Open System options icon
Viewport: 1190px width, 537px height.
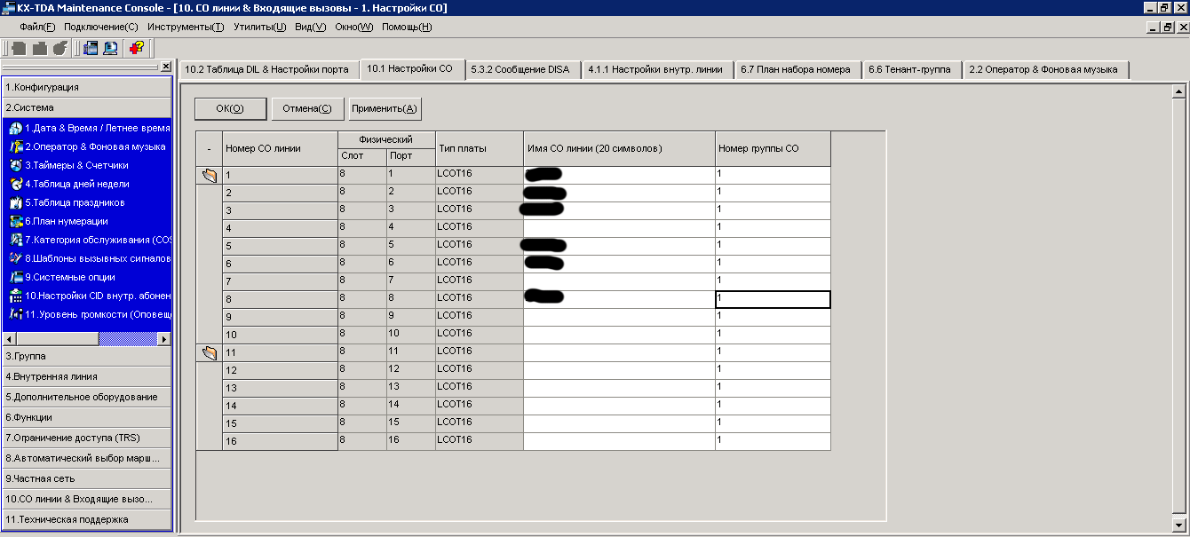(x=15, y=277)
